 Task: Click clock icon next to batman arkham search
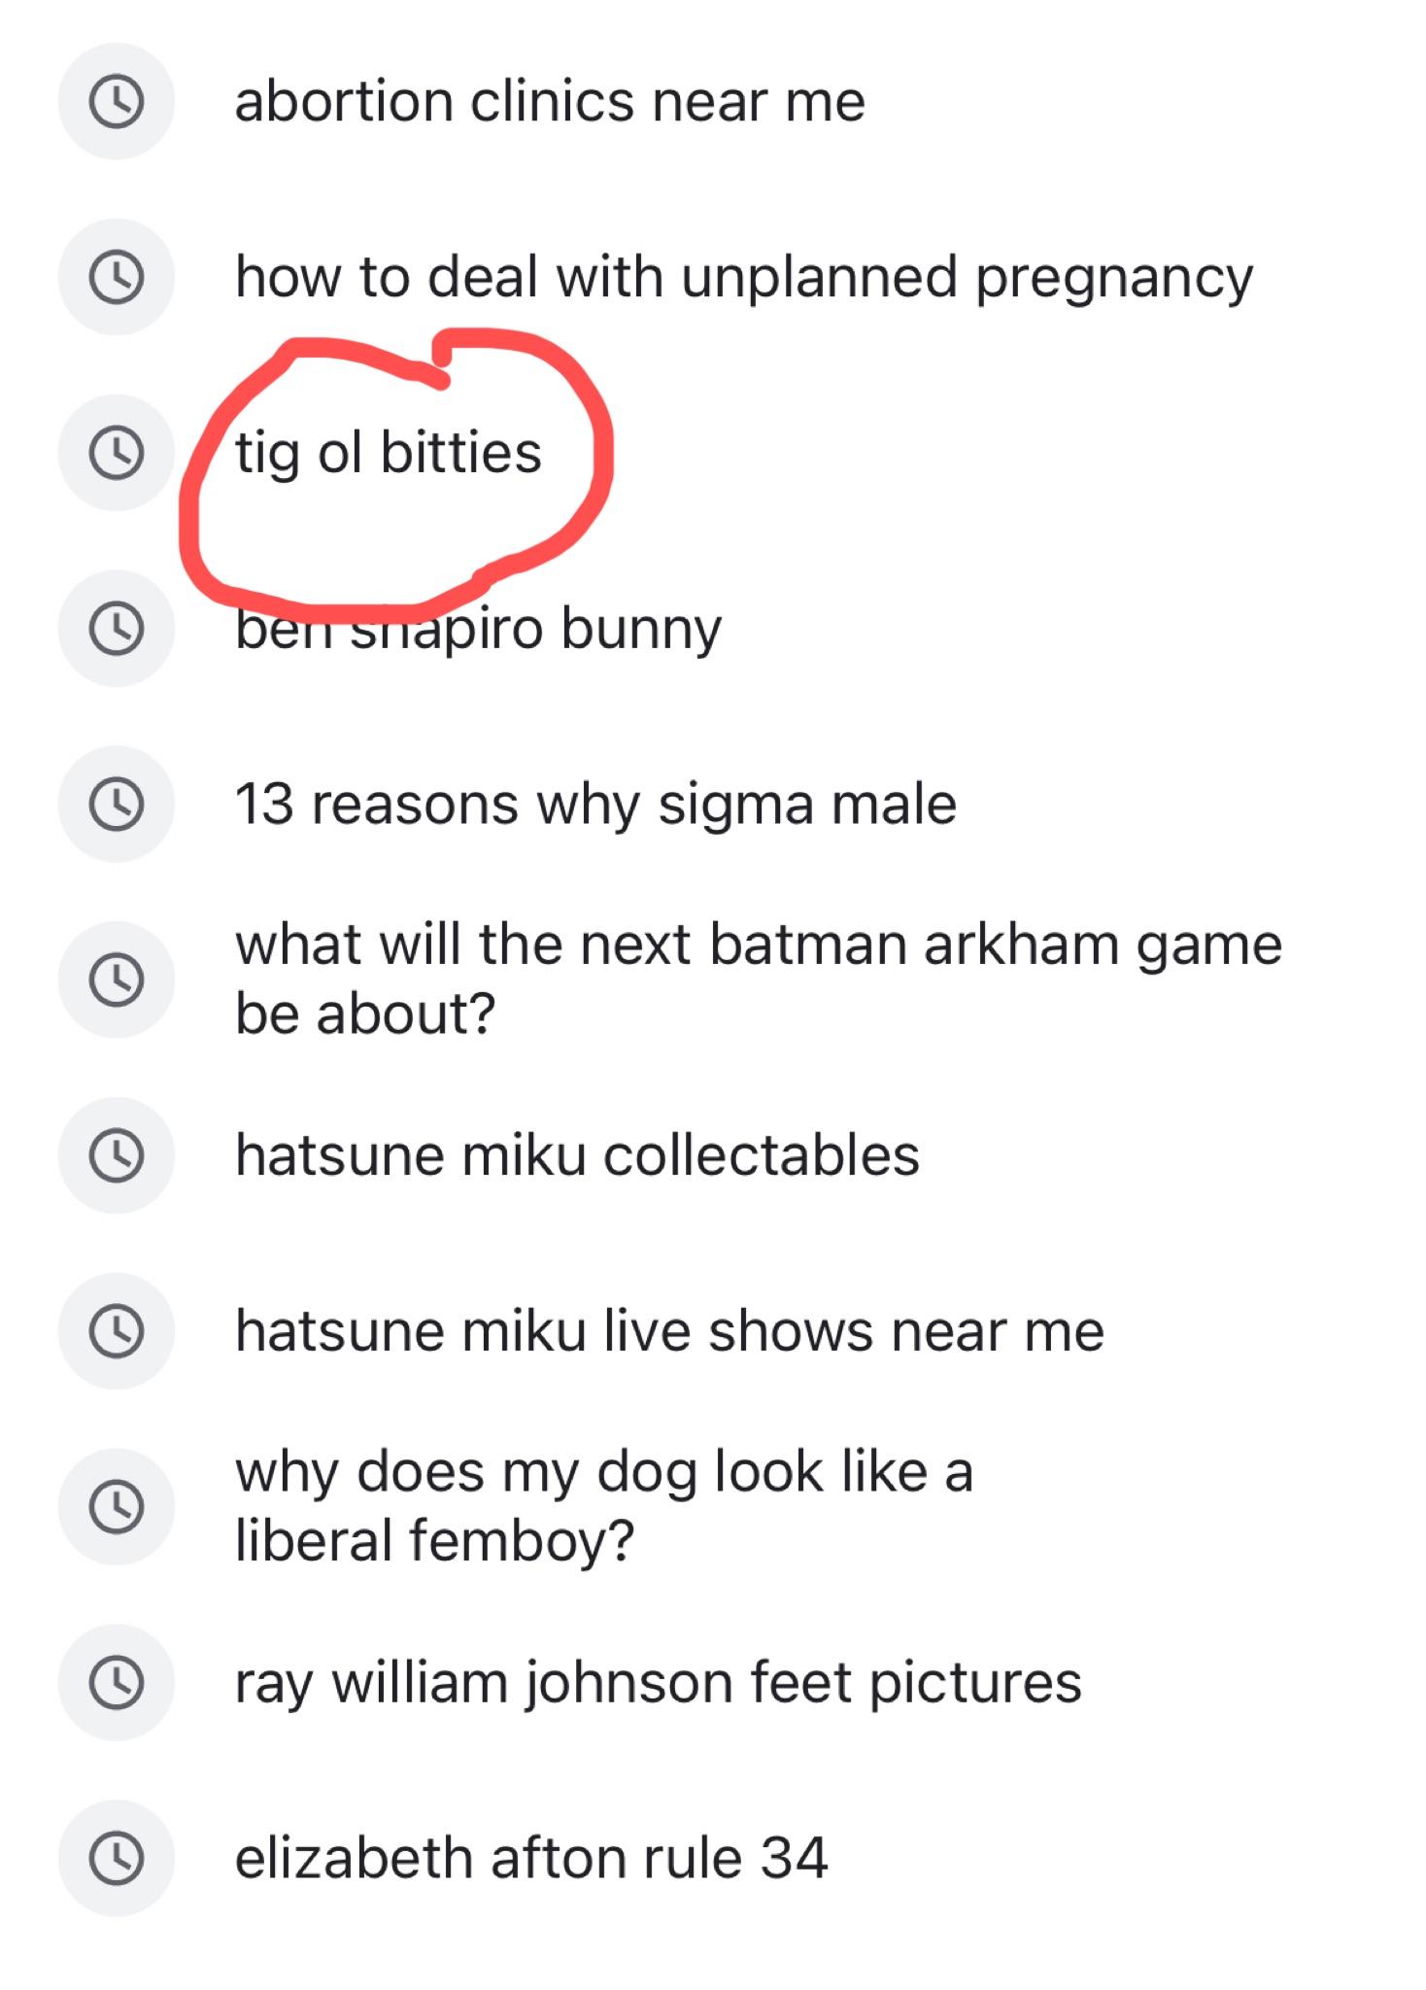point(117,979)
